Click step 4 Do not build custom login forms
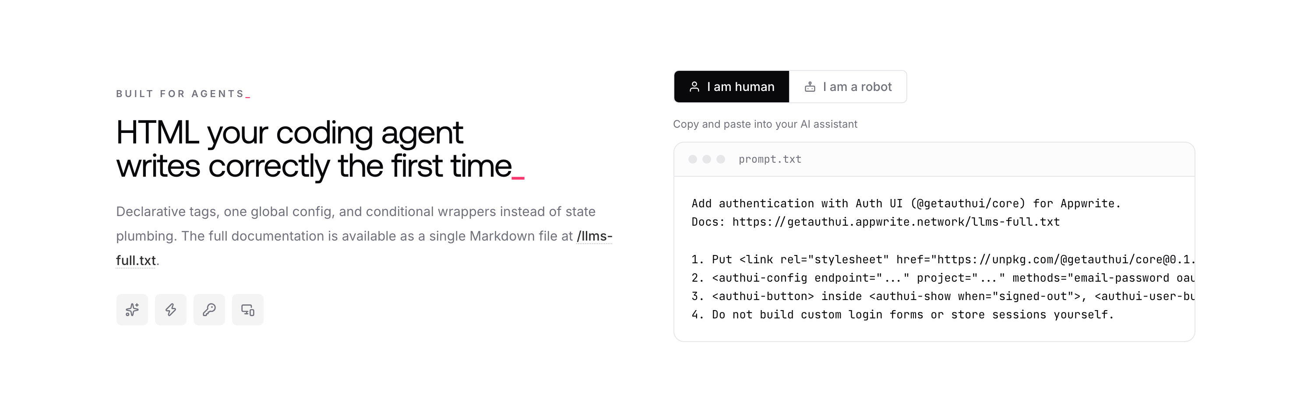This screenshot has width=1311, height=412. 902,314
